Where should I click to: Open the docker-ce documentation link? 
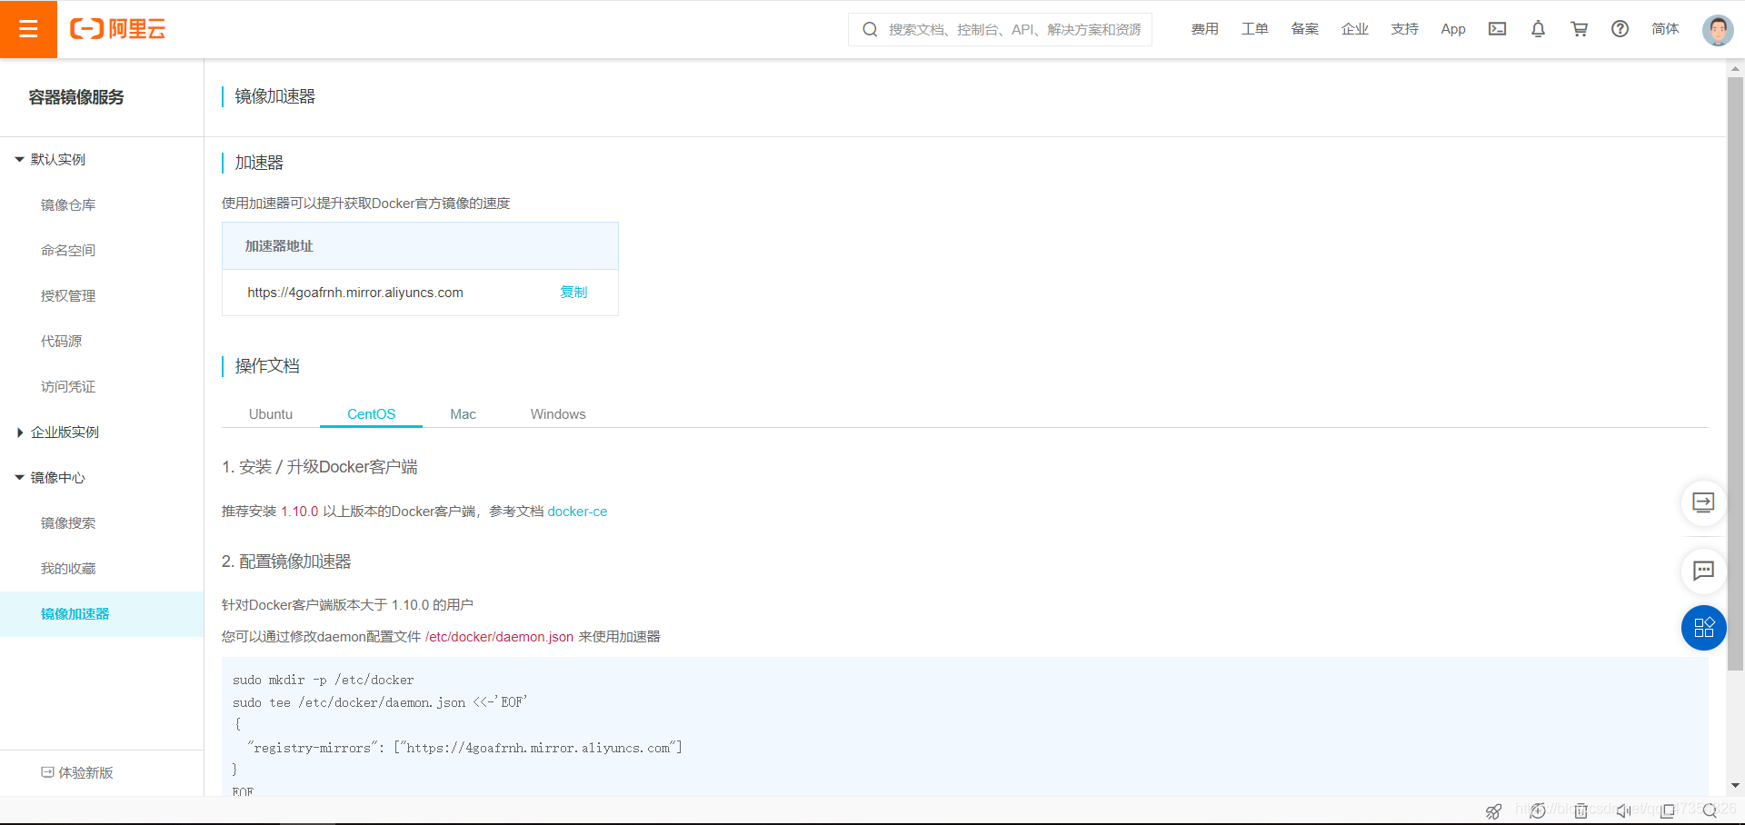[x=577, y=512]
